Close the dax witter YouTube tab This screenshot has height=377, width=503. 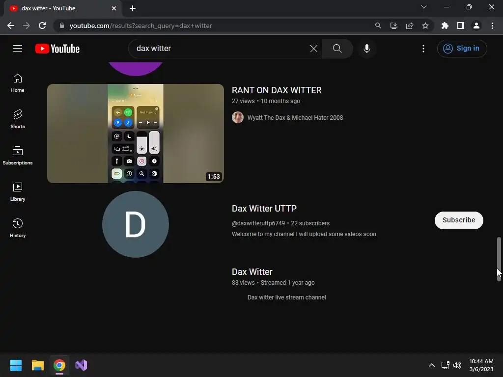tap(114, 8)
